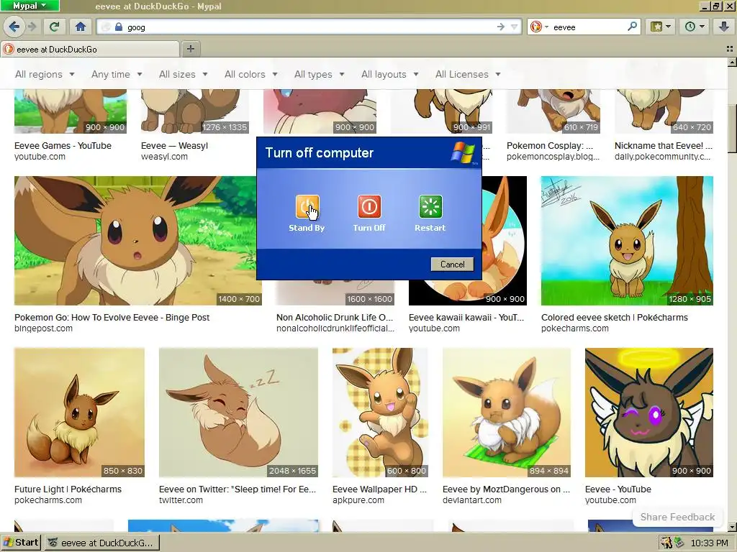Select 'eevee at DuckDuckG...' taskbar button
The width and height of the screenshot is (737, 552).
[102, 543]
